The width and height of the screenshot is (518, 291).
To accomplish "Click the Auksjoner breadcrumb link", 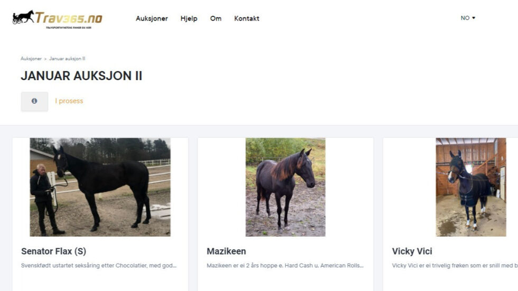I will (x=31, y=59).
